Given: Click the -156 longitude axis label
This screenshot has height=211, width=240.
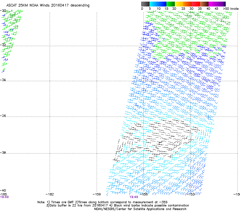Looking at the screenshot, I should coord(144,194).
